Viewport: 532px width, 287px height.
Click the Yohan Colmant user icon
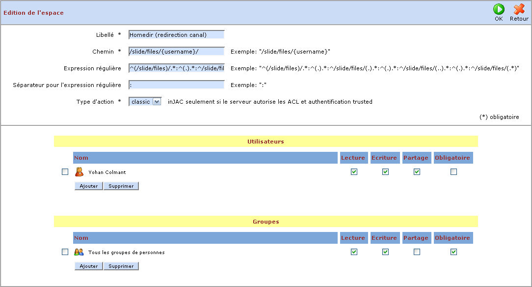coord(79,172)
